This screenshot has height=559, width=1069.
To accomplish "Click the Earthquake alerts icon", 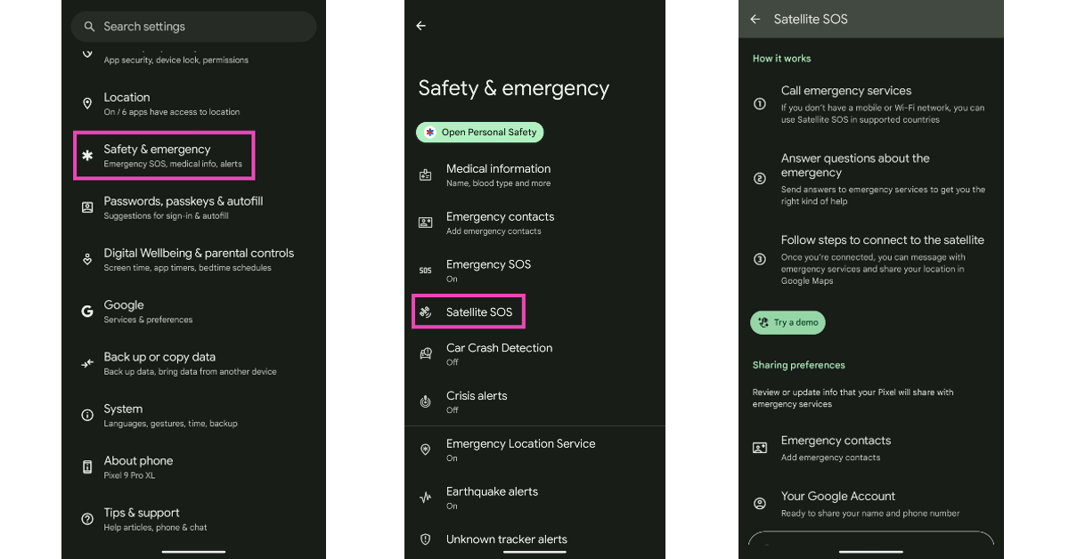I will tap(426, 498).
